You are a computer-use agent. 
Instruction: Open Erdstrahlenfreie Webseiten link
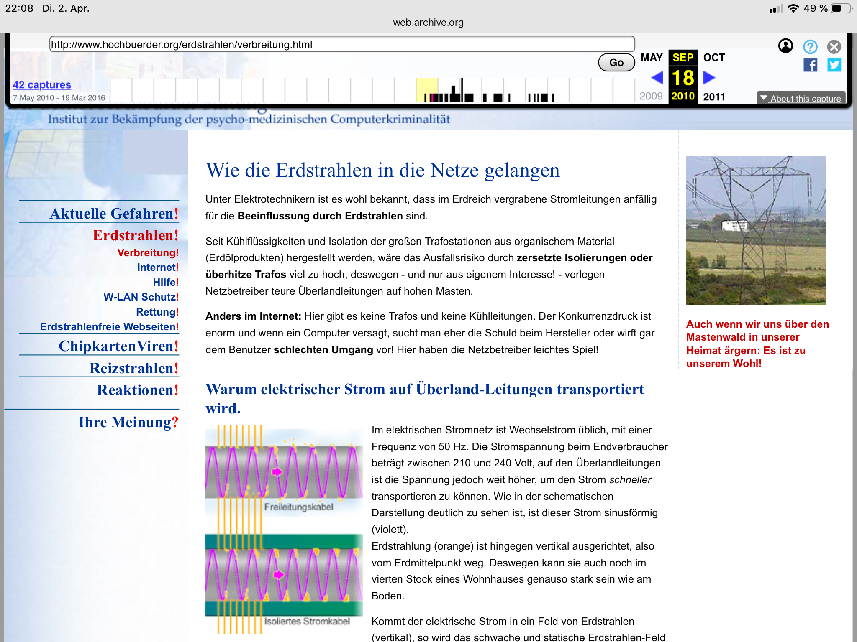(109, 327)
